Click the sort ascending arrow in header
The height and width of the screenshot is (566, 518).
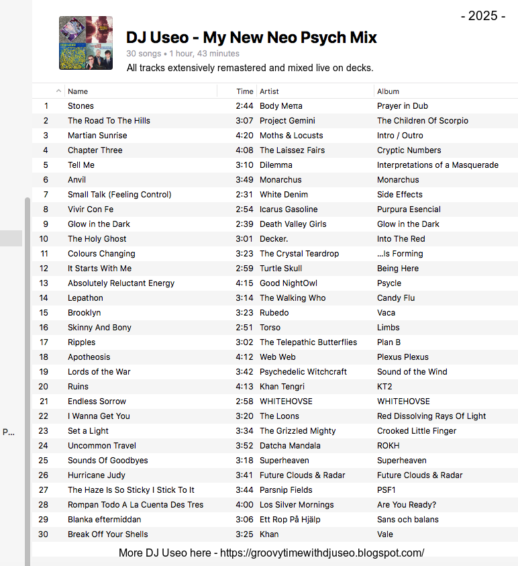58,91
